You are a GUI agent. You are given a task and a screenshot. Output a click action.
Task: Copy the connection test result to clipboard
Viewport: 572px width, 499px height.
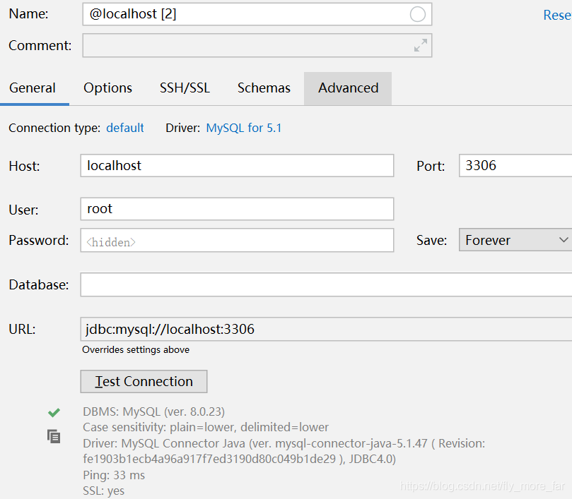point(54,436)
